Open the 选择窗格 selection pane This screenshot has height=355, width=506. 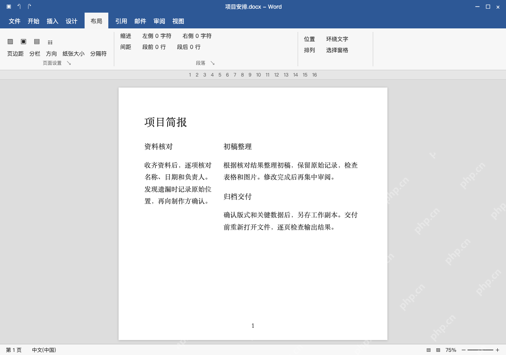point(337,50)
